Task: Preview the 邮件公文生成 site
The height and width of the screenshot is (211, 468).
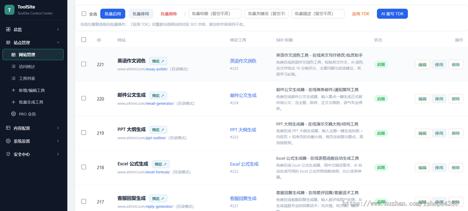Action: (x=158, y=95)
